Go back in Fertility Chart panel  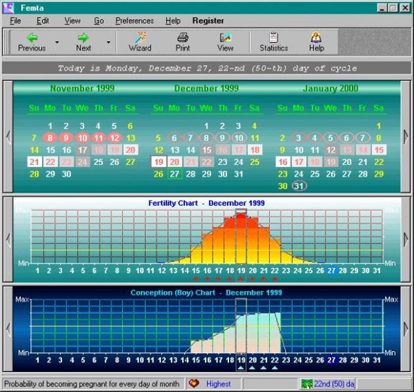8,240
